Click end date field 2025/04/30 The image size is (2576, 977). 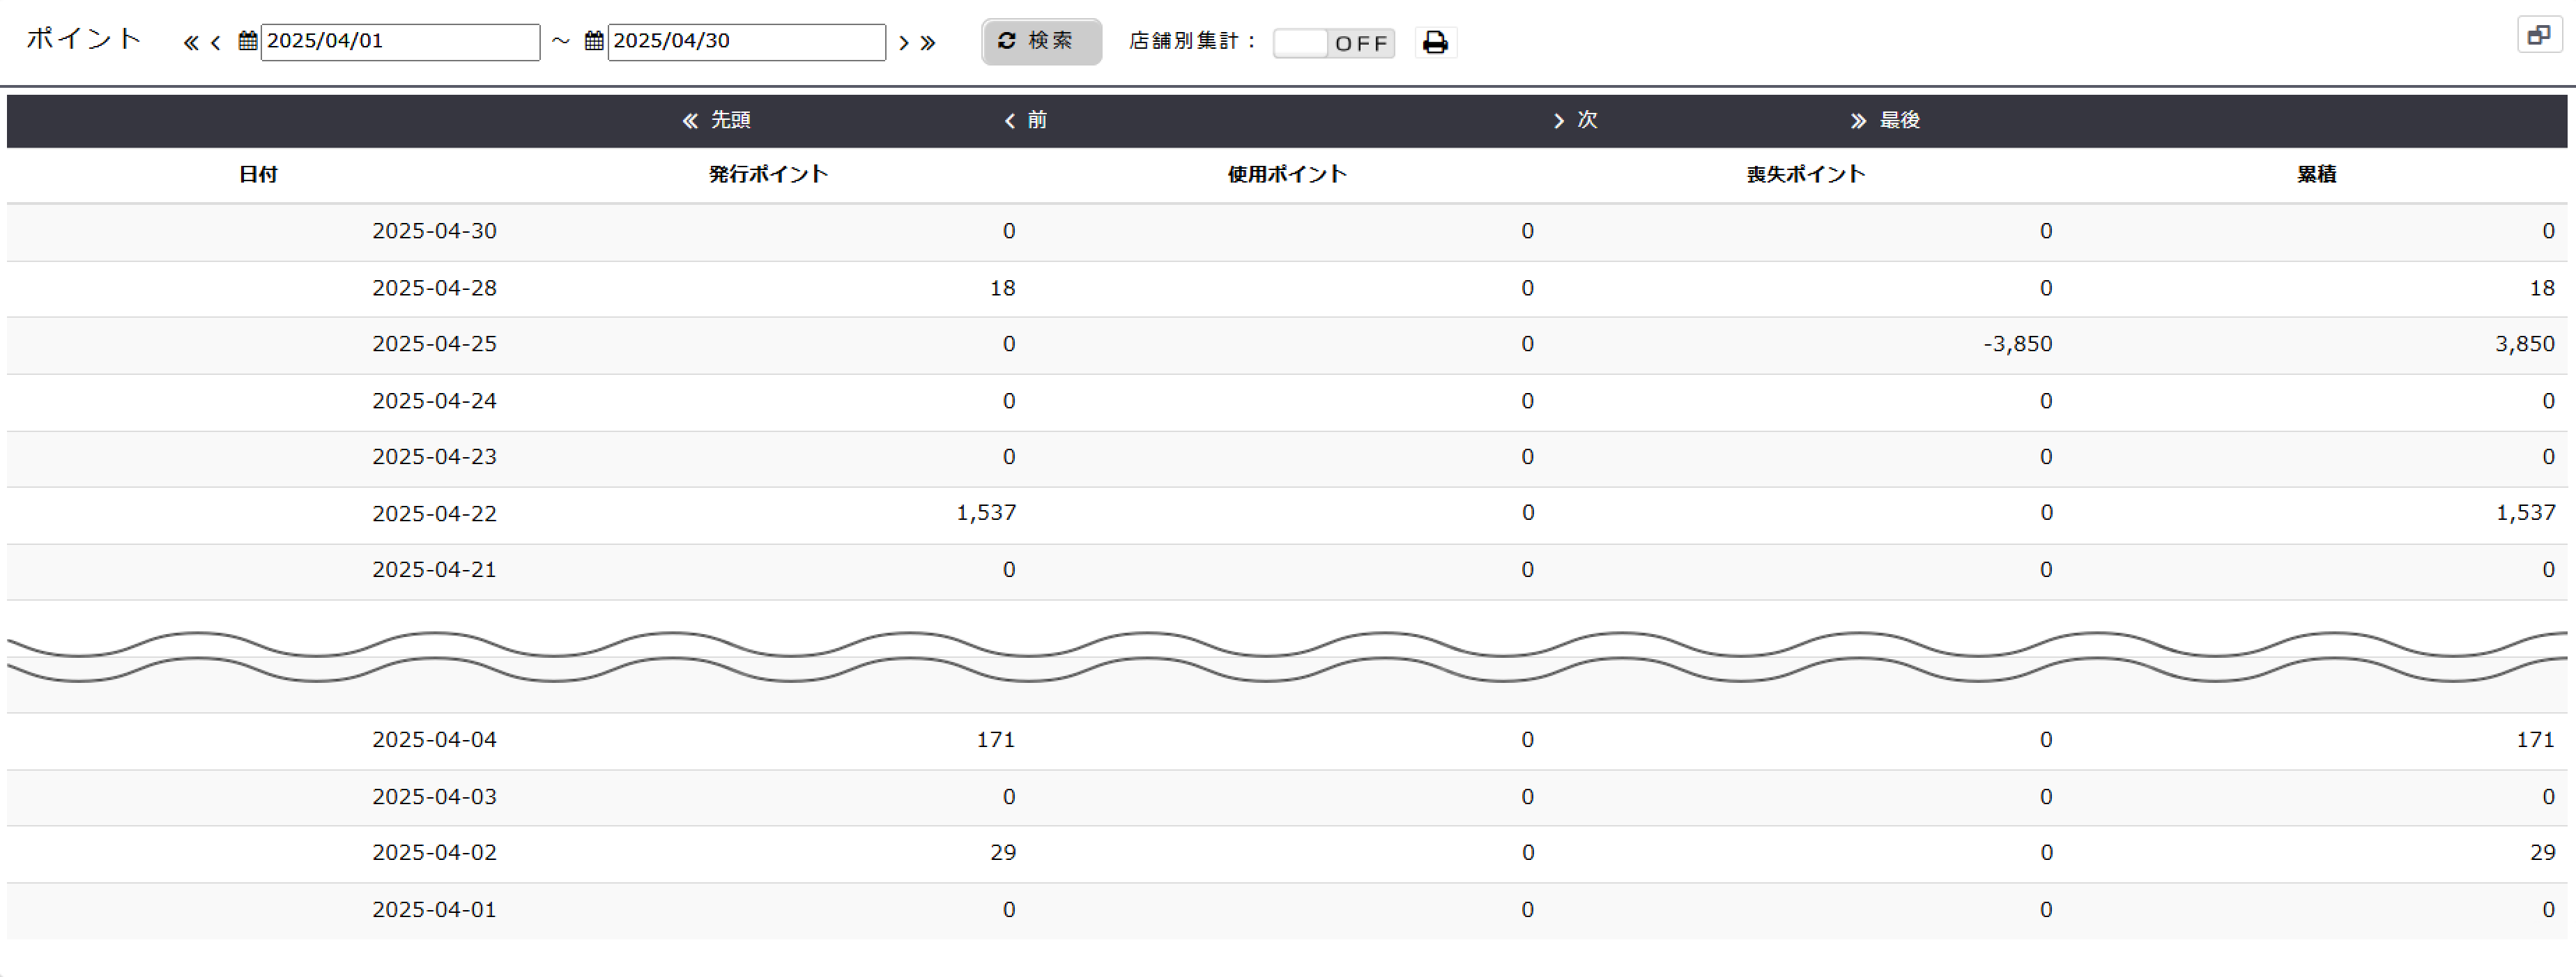tap(746, 42)
